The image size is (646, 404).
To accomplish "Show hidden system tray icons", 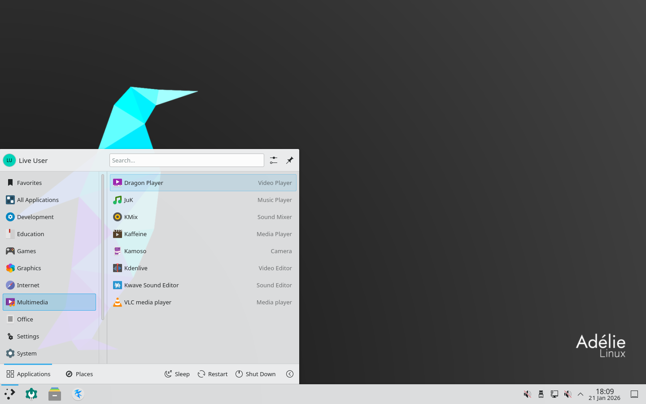I will [x=581, y=394].
